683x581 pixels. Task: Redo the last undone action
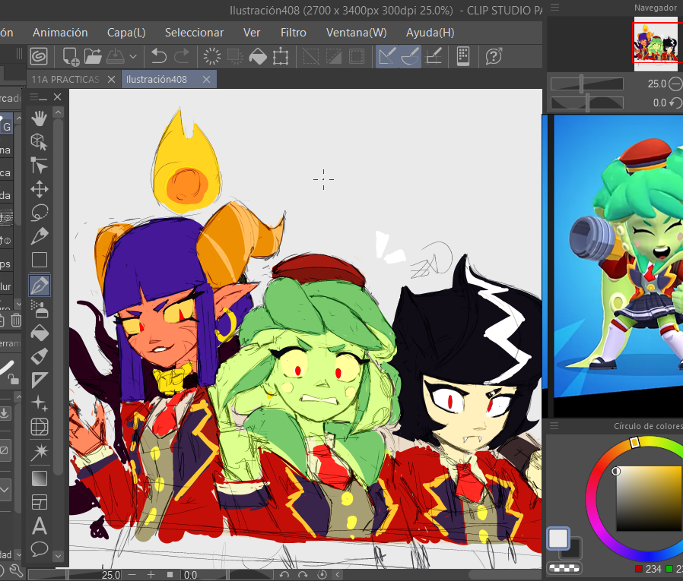(182, 56)
